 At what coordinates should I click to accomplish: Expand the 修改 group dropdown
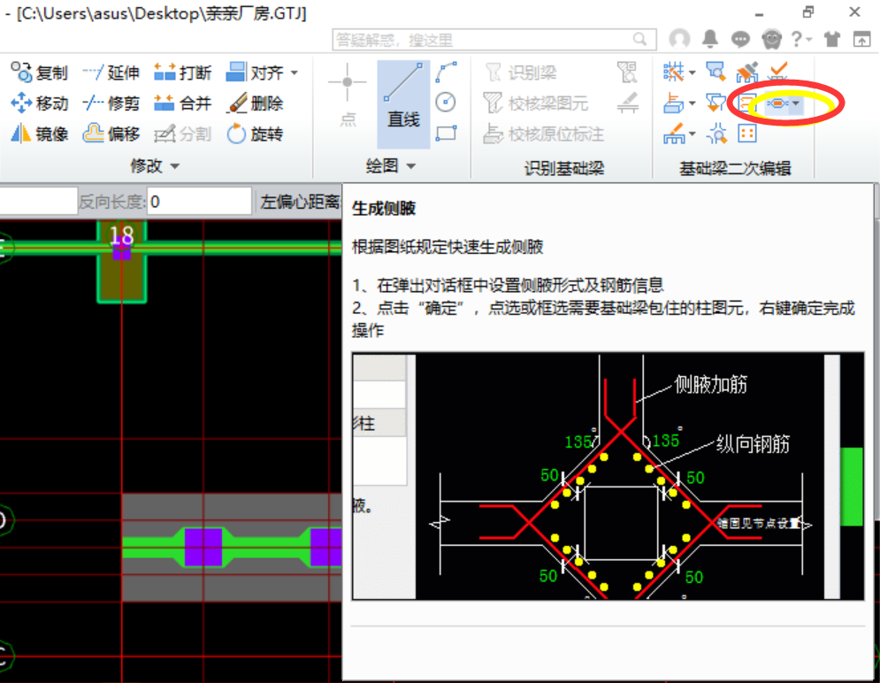point(175,166)
